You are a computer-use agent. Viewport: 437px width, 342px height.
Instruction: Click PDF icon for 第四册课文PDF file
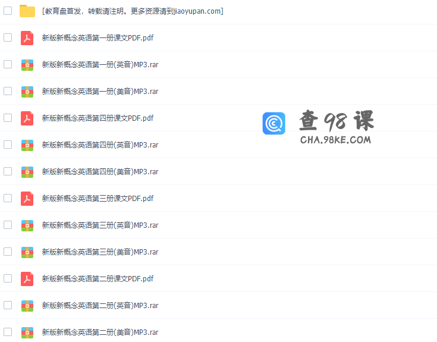click(27, 118)
